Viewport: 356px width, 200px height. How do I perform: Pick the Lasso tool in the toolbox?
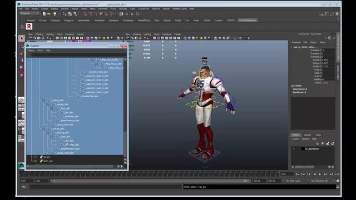(22, 47)
